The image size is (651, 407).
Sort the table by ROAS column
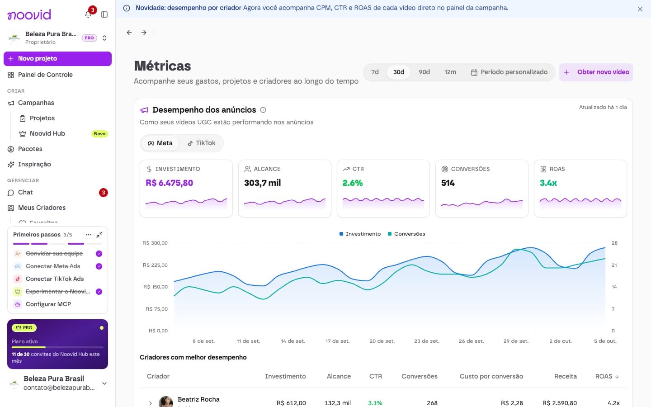point(607,376)
